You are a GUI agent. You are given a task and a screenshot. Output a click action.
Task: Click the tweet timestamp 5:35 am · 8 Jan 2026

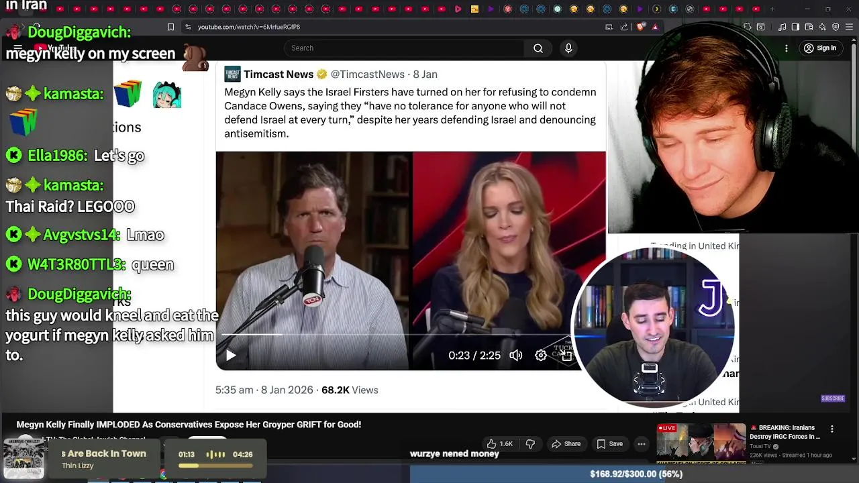[264, 390]
